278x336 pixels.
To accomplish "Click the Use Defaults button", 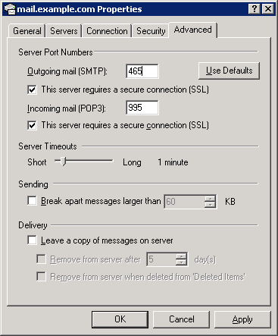I will [x=229, y=71].
